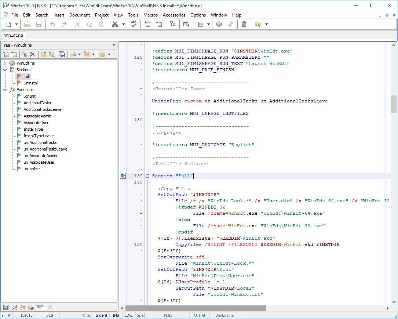Open Tree panel's open-folder dropdown arrow
This screenshot has width=398, height=319.
(80, 54)
